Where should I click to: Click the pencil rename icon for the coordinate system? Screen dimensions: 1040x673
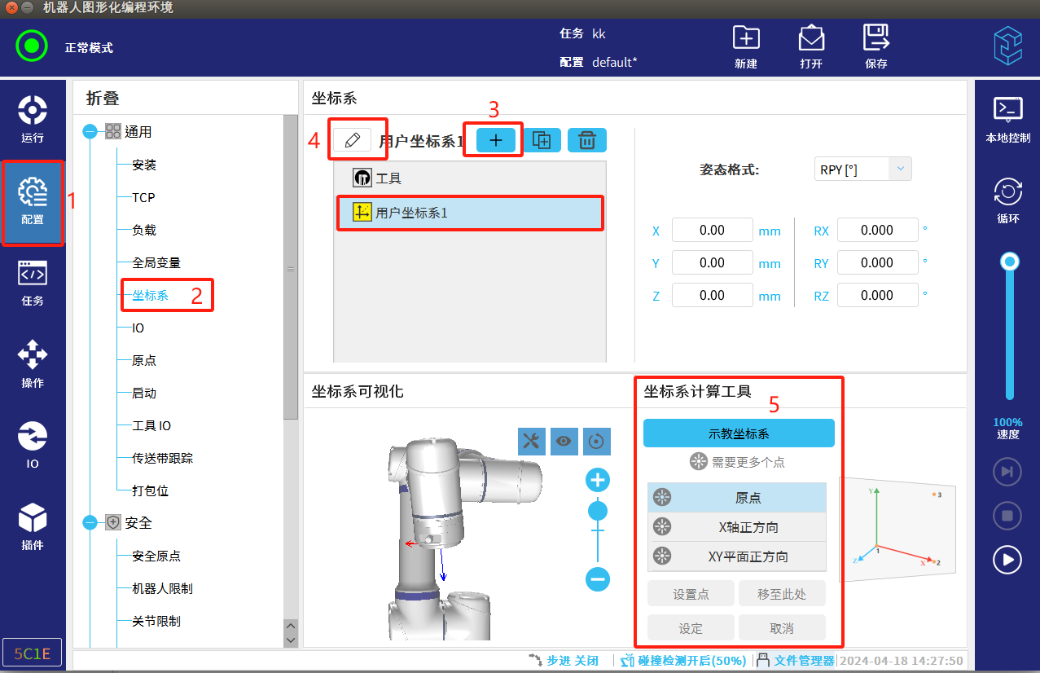tap(352, 140)
